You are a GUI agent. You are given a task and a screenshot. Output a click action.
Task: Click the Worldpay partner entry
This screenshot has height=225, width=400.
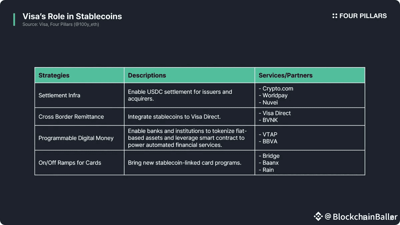[x=275, y=95]
